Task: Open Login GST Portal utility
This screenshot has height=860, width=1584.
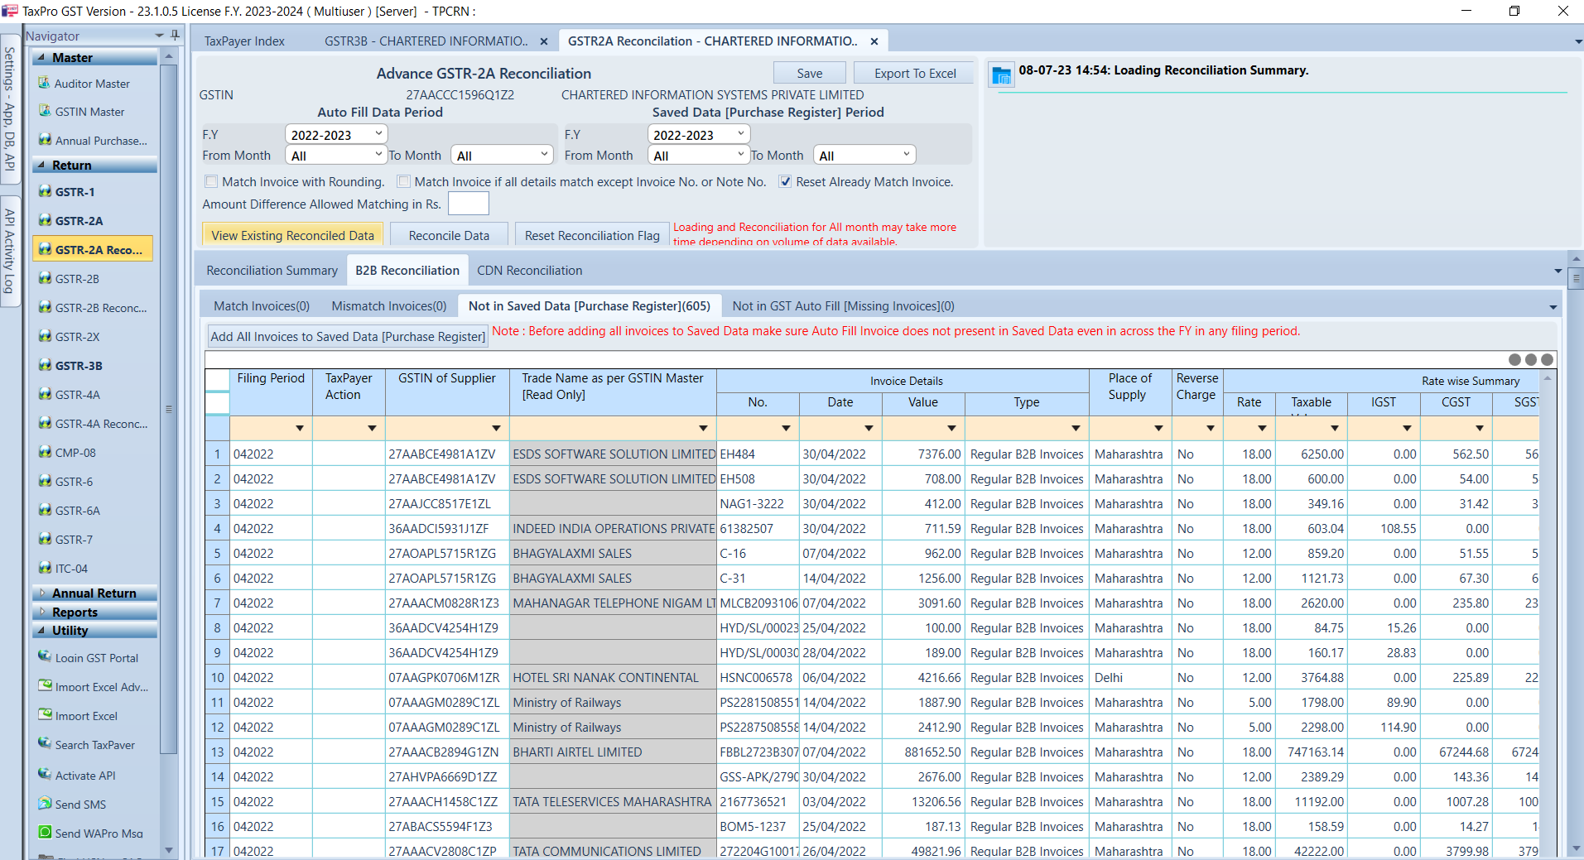Action: 96,658
